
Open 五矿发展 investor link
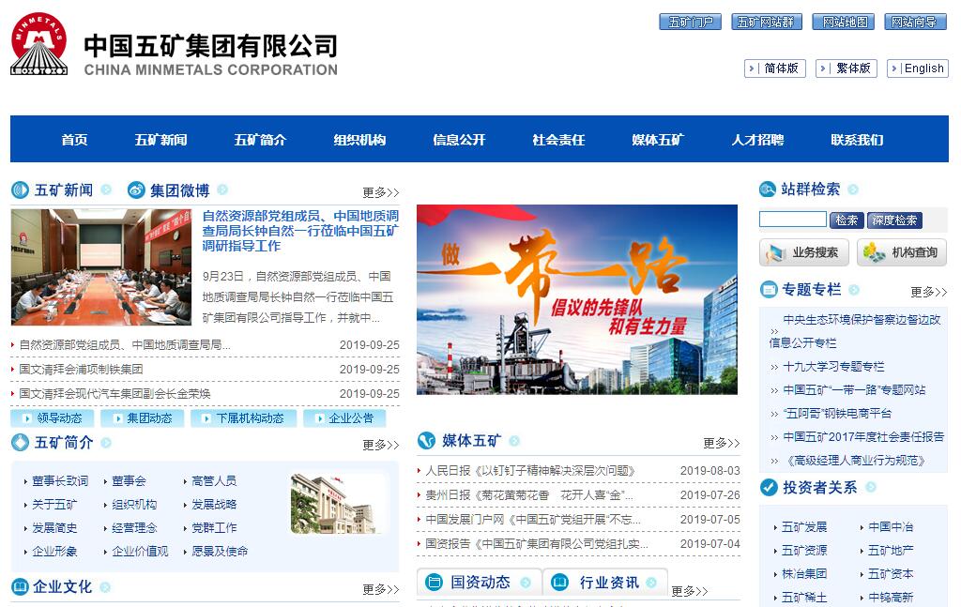click(x=804, y=526)
